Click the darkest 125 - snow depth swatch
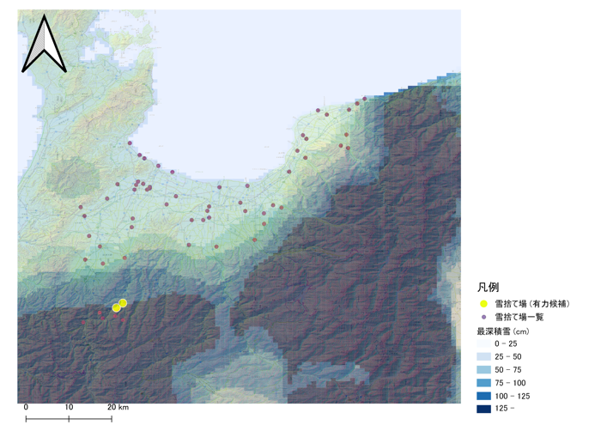The width and height of the screenshot is (601, 425). click(483, 409)
